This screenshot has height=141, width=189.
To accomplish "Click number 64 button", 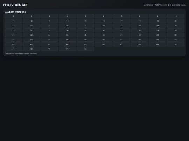I will (68, 44).
